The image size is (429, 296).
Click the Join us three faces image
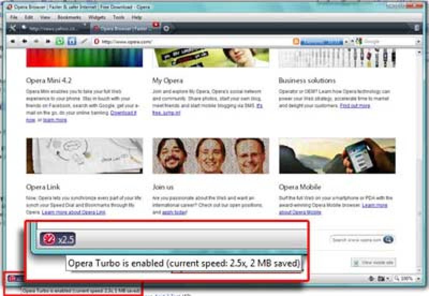coord(211,156)
